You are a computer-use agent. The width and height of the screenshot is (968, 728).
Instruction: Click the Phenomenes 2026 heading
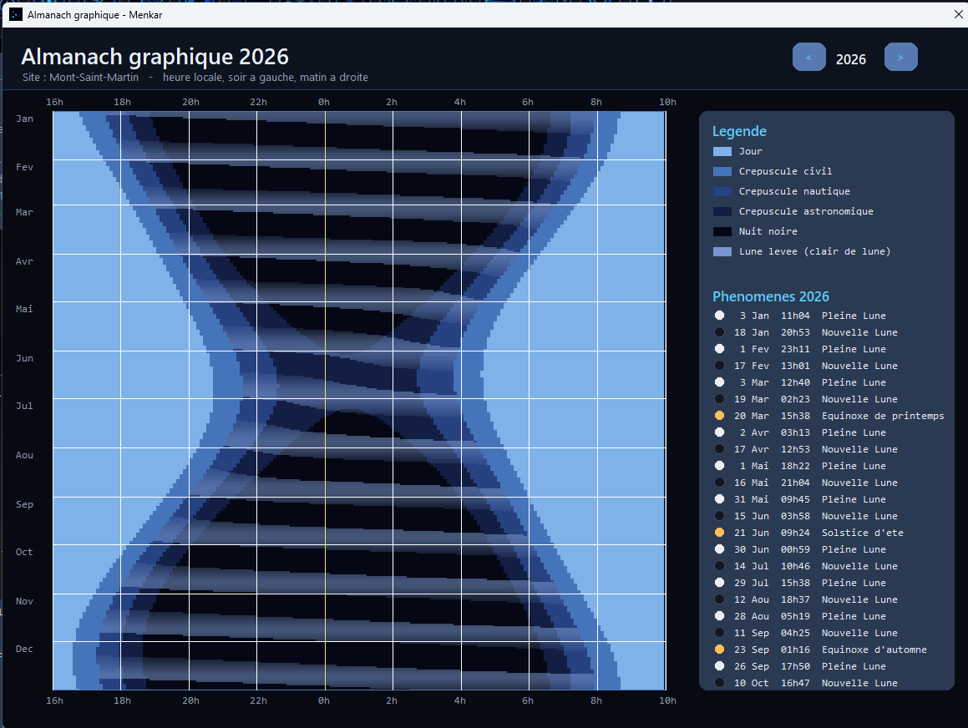click(770, 296)
